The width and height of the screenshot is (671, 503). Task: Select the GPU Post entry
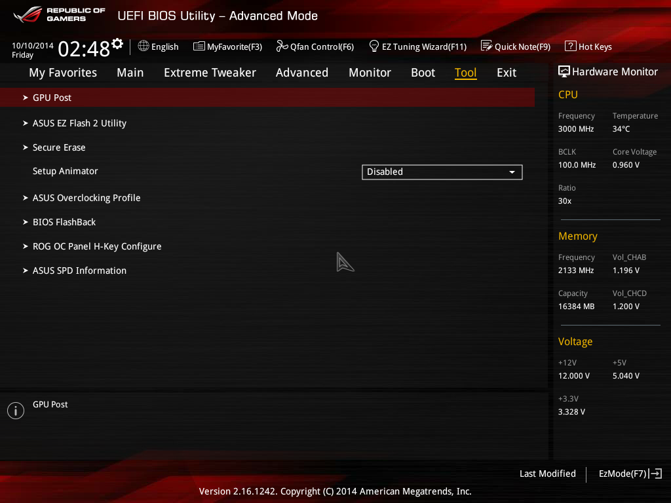coord(267,98)
